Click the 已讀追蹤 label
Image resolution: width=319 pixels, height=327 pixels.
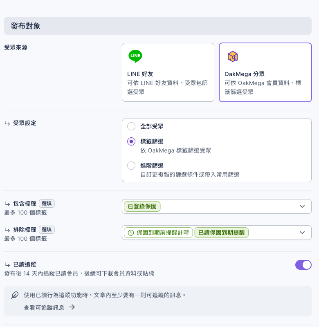(25, 264)
